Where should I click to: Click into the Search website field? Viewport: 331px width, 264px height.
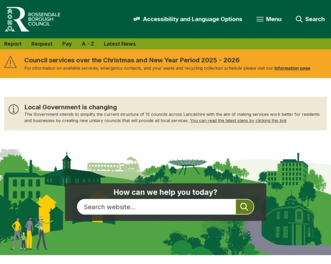[156, 207]
